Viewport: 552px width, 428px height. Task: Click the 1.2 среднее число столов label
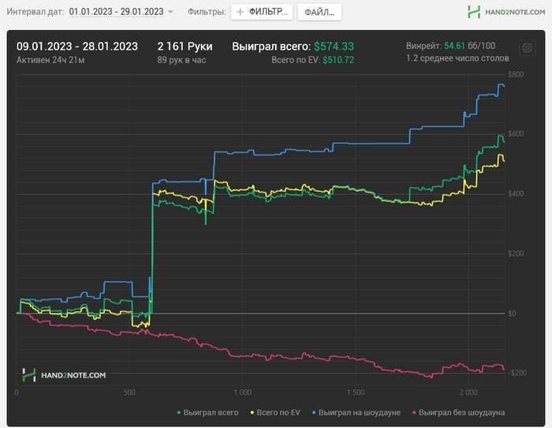tap(457, 58)
